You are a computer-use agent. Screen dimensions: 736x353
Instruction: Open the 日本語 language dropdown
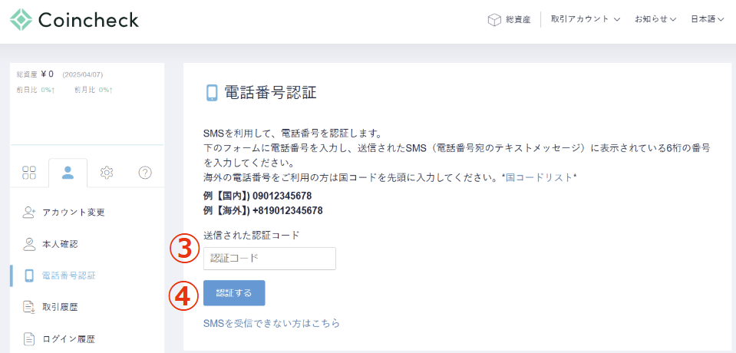pos(707,20)
